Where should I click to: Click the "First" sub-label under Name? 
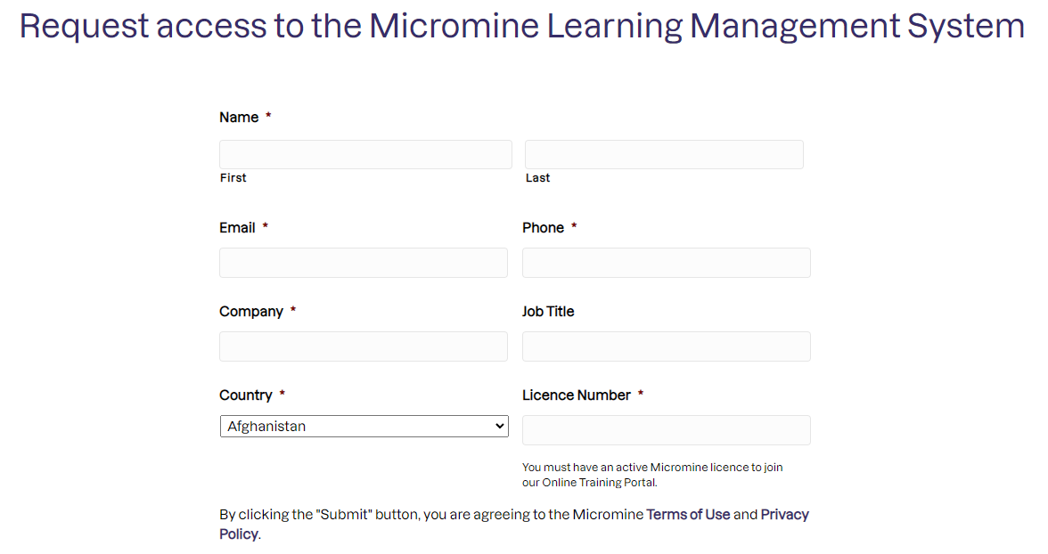coord(233,178)
